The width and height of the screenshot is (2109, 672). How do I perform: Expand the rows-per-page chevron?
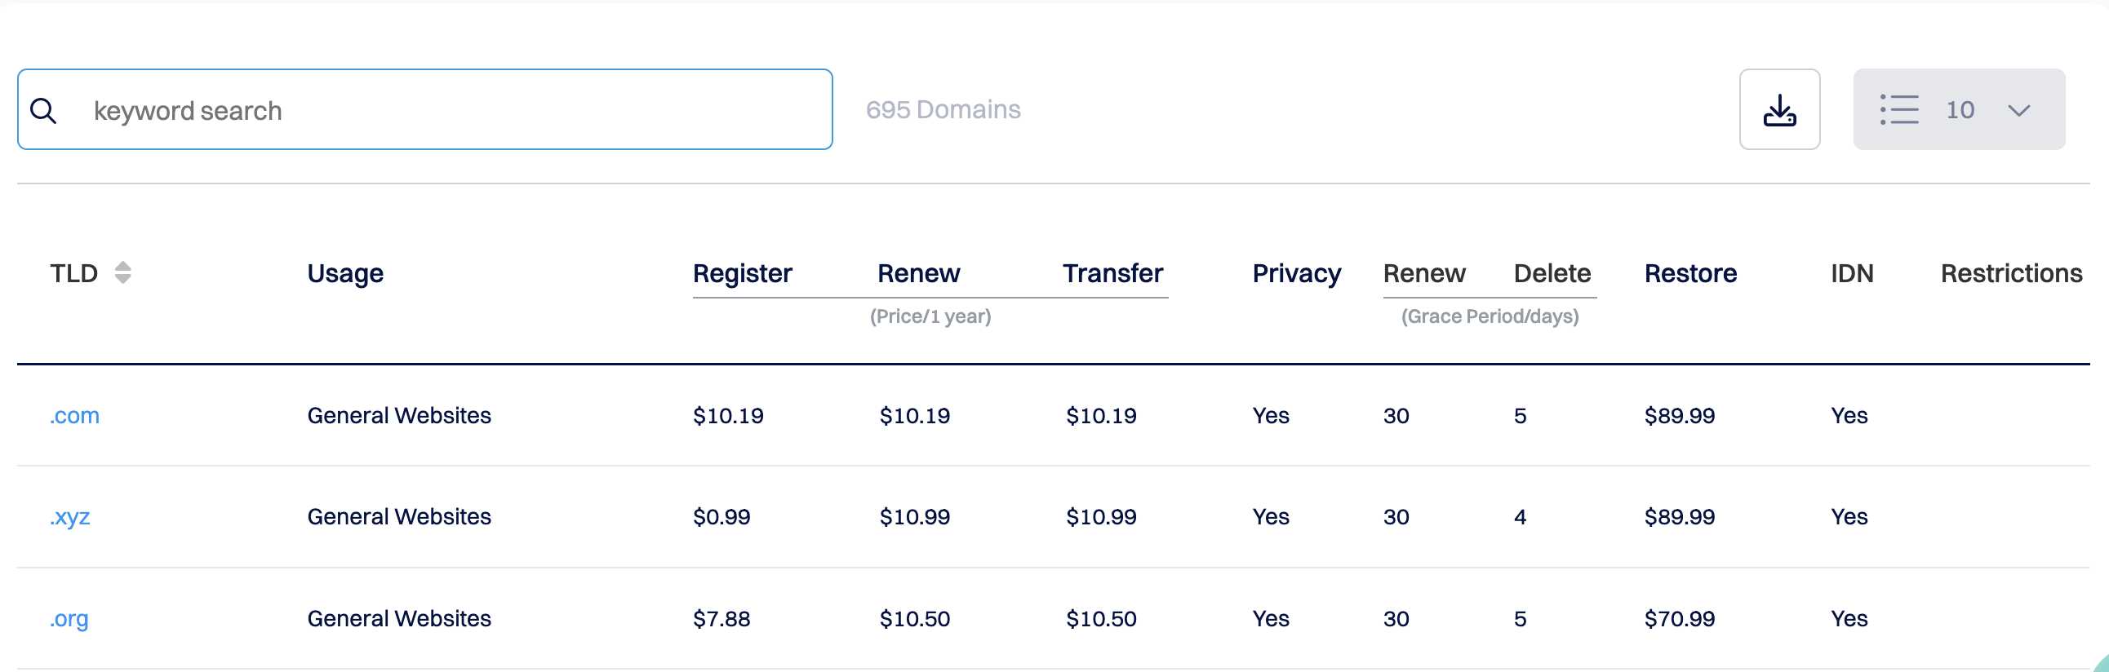click(2019, 110)
